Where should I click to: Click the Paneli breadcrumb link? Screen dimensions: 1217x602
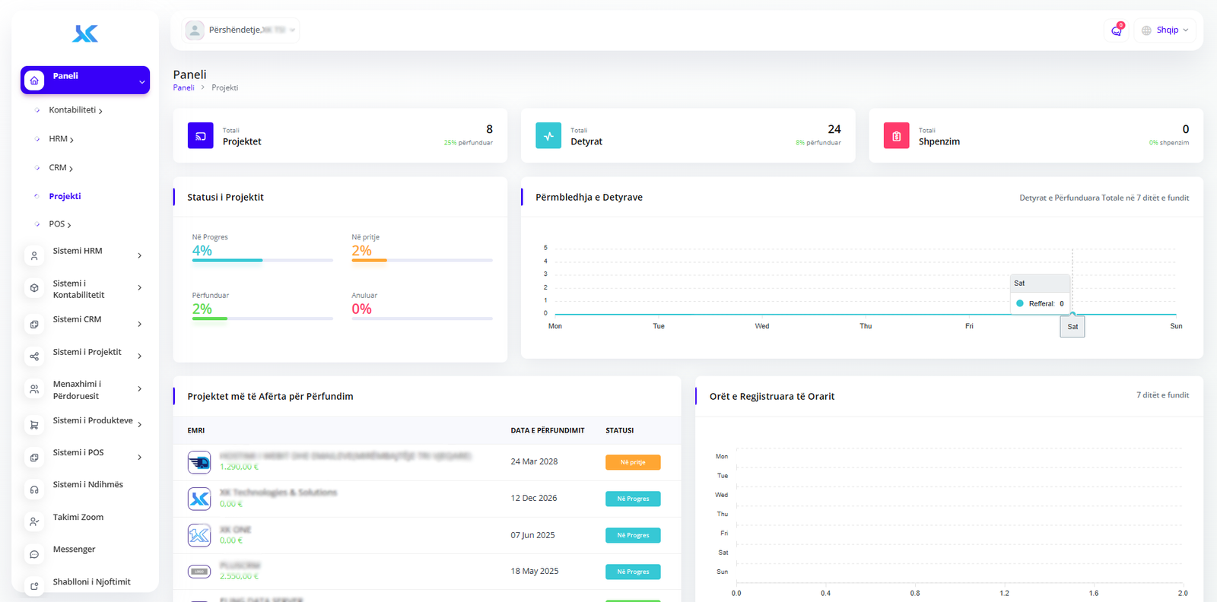click(x=183, y=88)
